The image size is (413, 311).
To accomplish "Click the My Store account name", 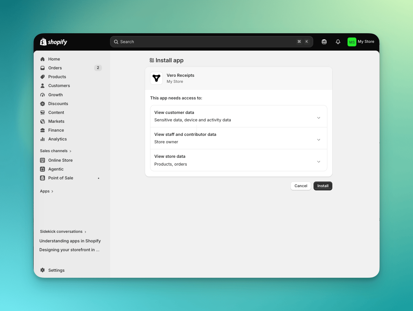I will click(366, 42).
